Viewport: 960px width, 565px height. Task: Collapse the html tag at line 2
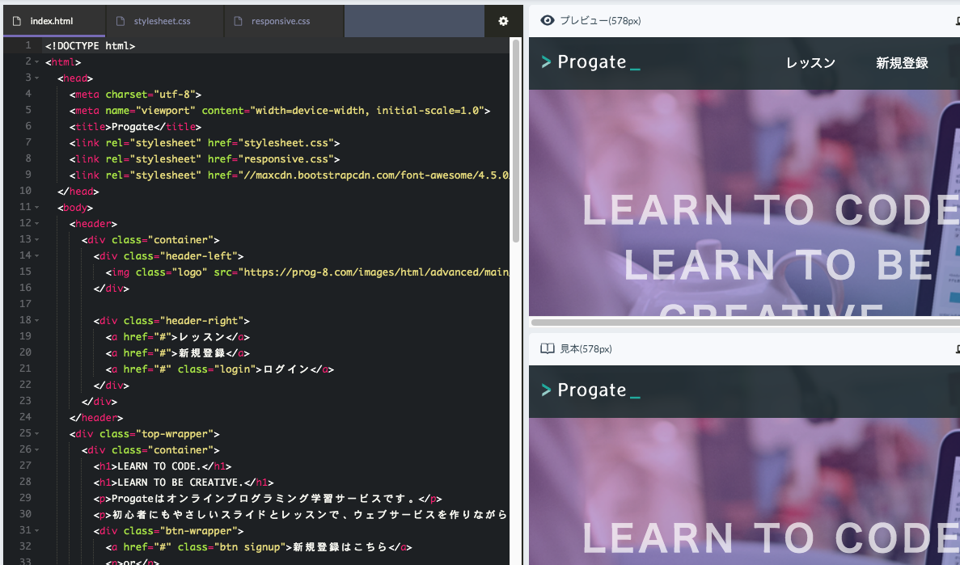coord(37,62)
